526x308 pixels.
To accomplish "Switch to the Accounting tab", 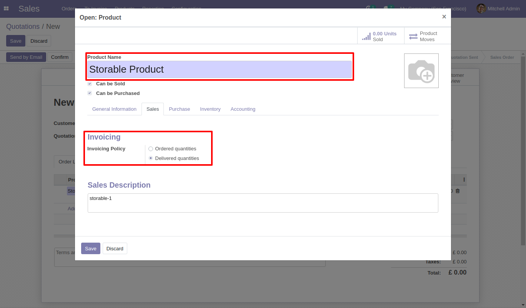I will tap(243, 109).
